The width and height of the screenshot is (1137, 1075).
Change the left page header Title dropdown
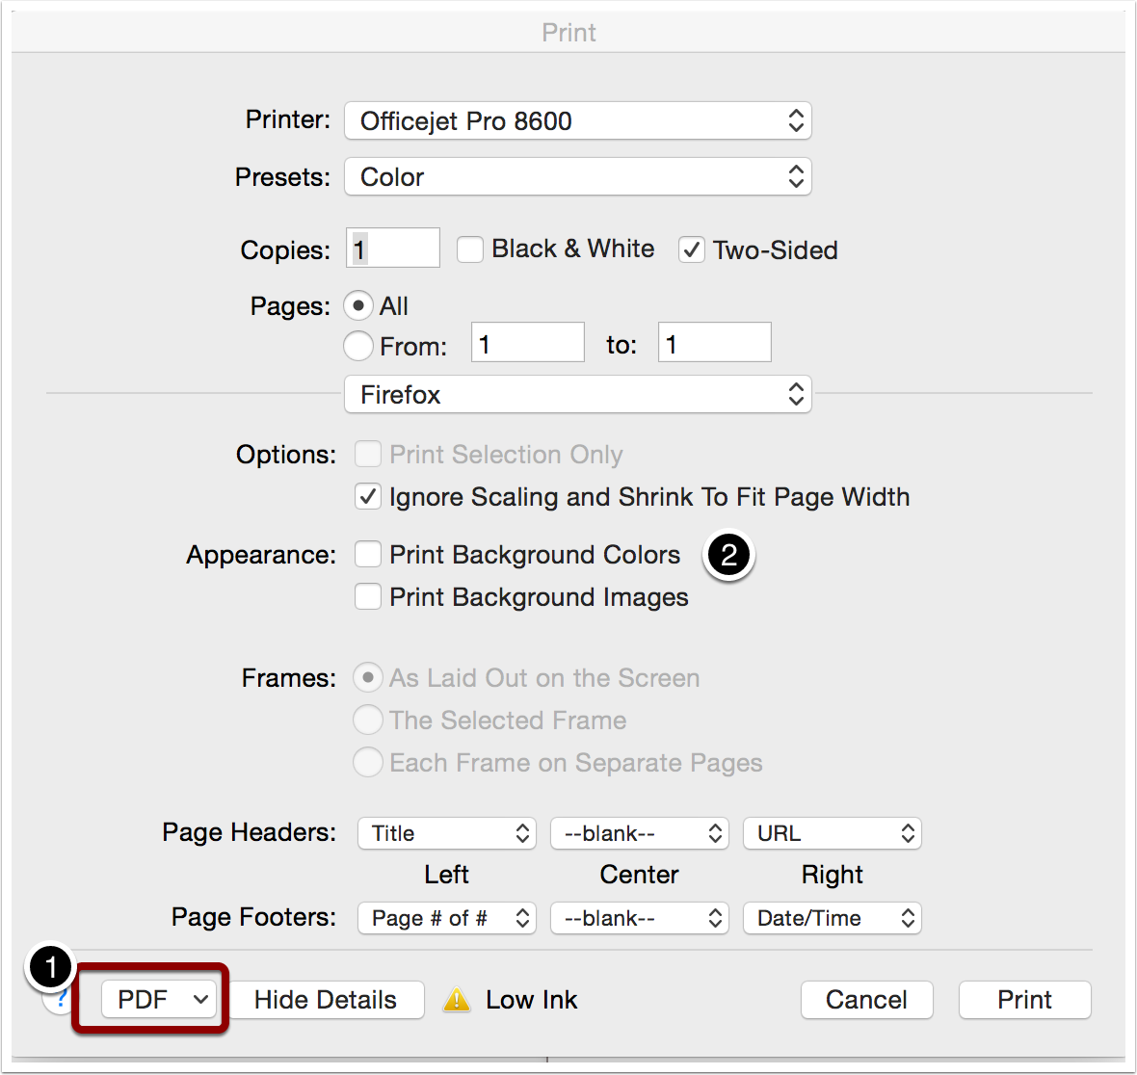447,833
